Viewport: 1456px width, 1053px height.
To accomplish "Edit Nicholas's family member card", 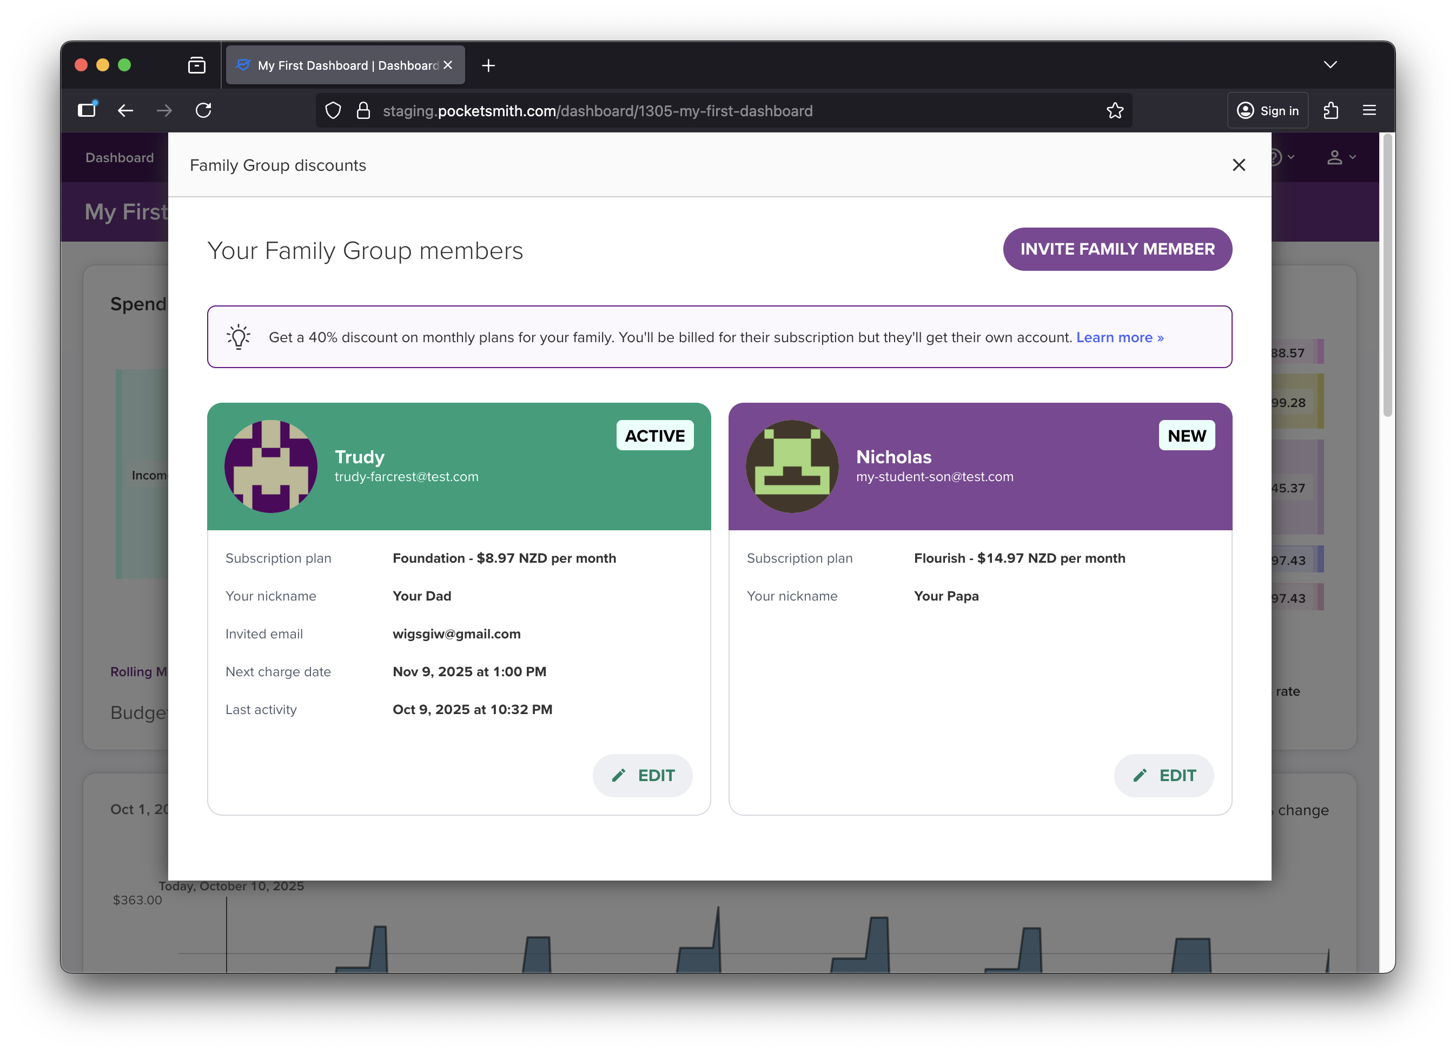I will pyautogui.click(x=1163, y=775).
